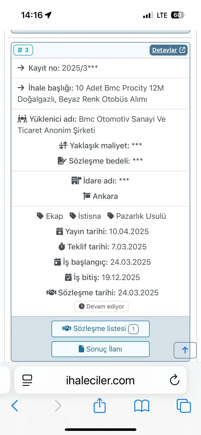Image resolution: width=201 pixels, height=435 pixels.
Task: Click the Sözleşme listesi button
Action: click(100, 329)
